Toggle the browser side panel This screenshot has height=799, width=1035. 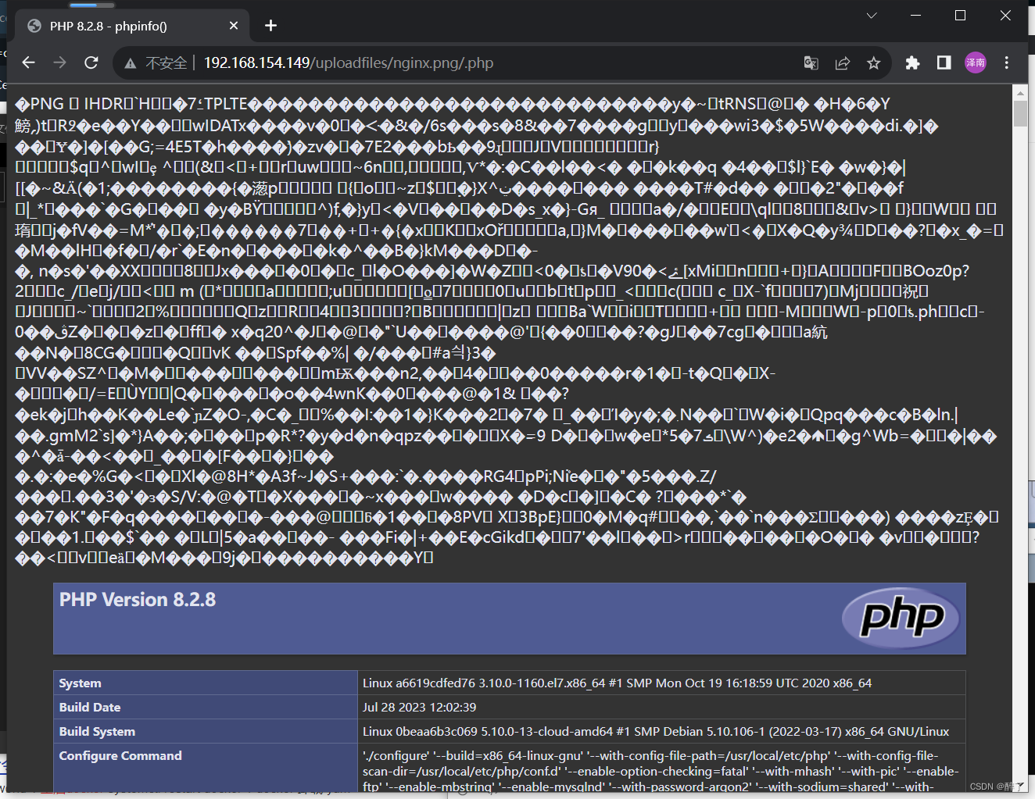click(x=944, y=62)
